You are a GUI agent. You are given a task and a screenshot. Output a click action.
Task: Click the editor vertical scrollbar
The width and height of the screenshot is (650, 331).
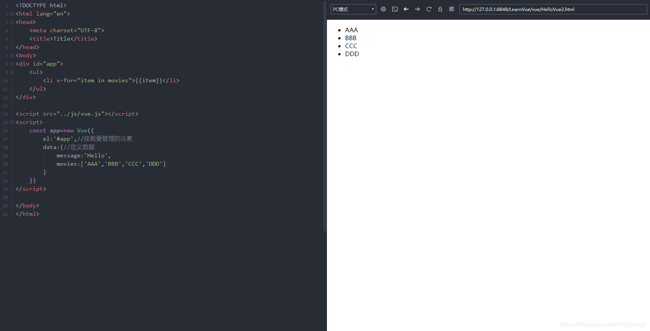point(325,116)
